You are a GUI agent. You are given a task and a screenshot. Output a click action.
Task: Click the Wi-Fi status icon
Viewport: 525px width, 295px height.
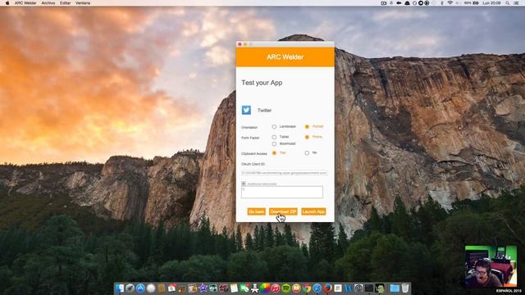pyautogui.click(x=450, y=3)
